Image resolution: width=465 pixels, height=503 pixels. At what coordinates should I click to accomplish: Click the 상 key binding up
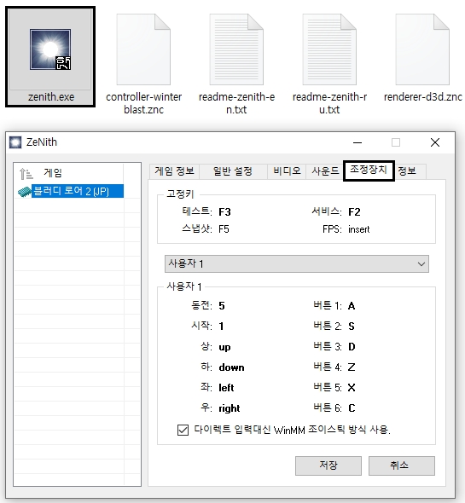tap(224, 348)
